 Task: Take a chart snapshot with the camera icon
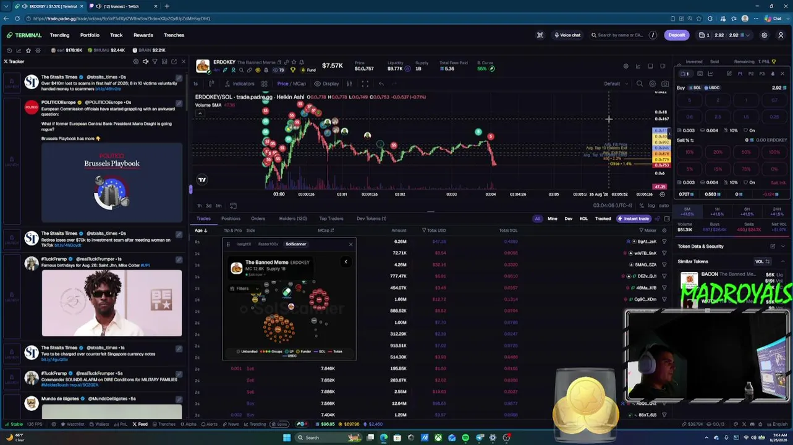tap(665, 84)
